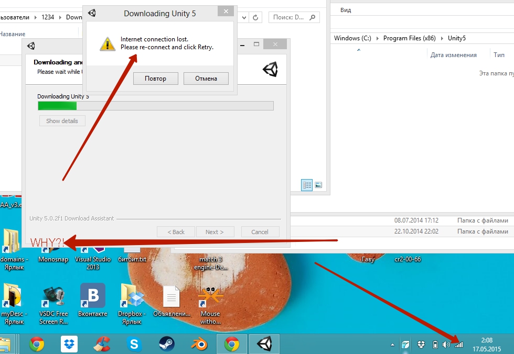This screenshot has width=514, height=354.
Task: Refresh the Explorer folder via reload icon
Action: pos(255,17)
